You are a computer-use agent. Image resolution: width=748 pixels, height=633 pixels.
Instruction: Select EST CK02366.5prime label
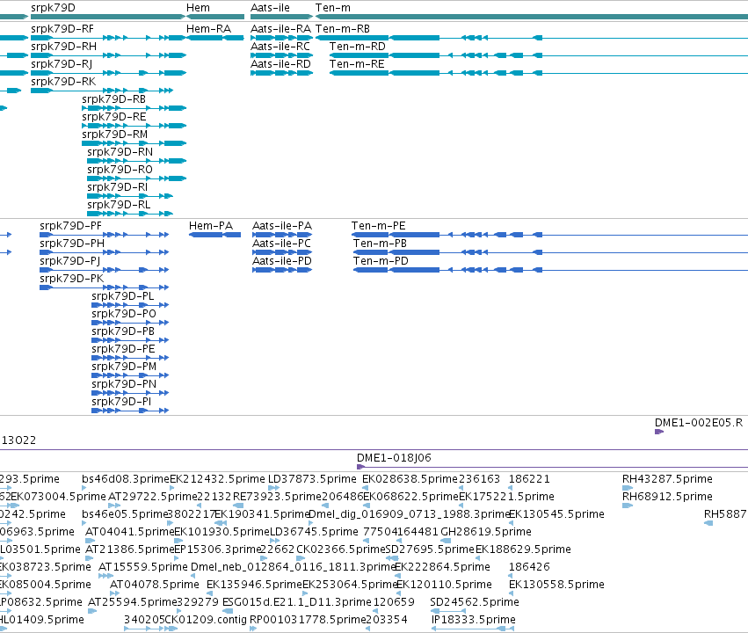click(341, 549)
